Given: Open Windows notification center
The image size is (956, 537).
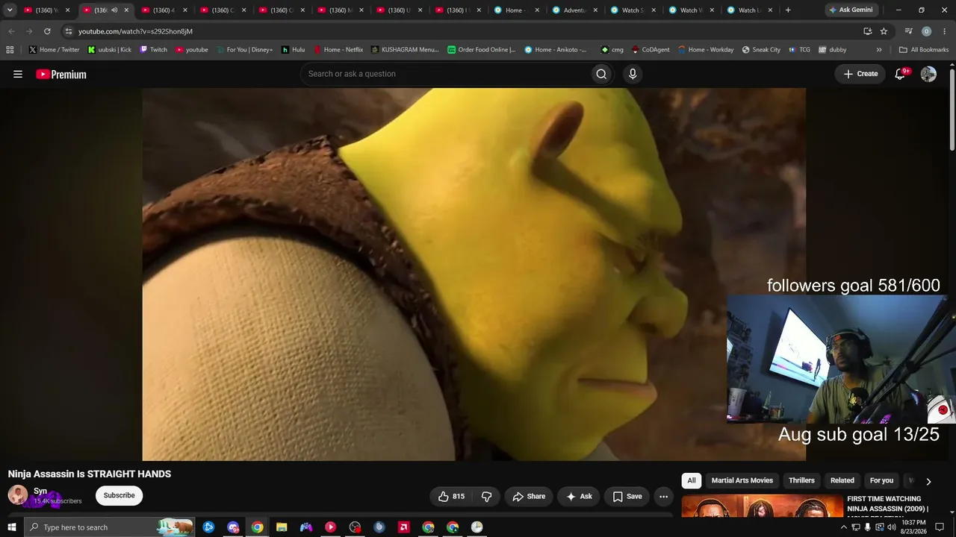Looking at the screenshot, I should [940, 527].
